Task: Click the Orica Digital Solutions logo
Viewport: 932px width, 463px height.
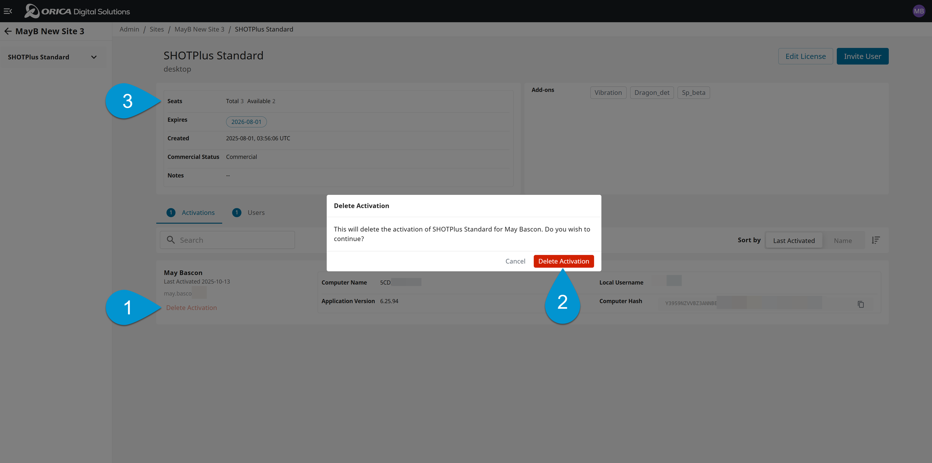Action: [77, 11]
